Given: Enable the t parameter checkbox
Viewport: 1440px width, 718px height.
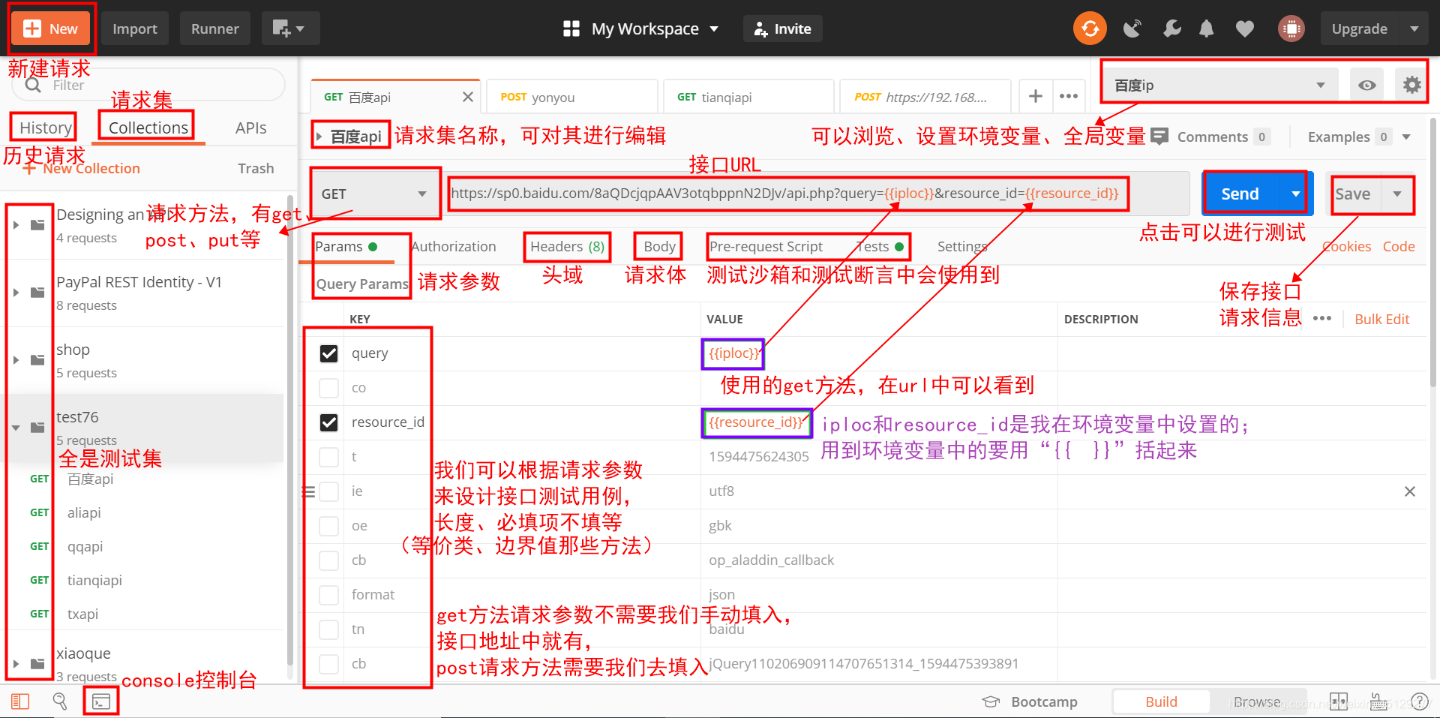Looking at the screenshot, I should coord(328,457).
